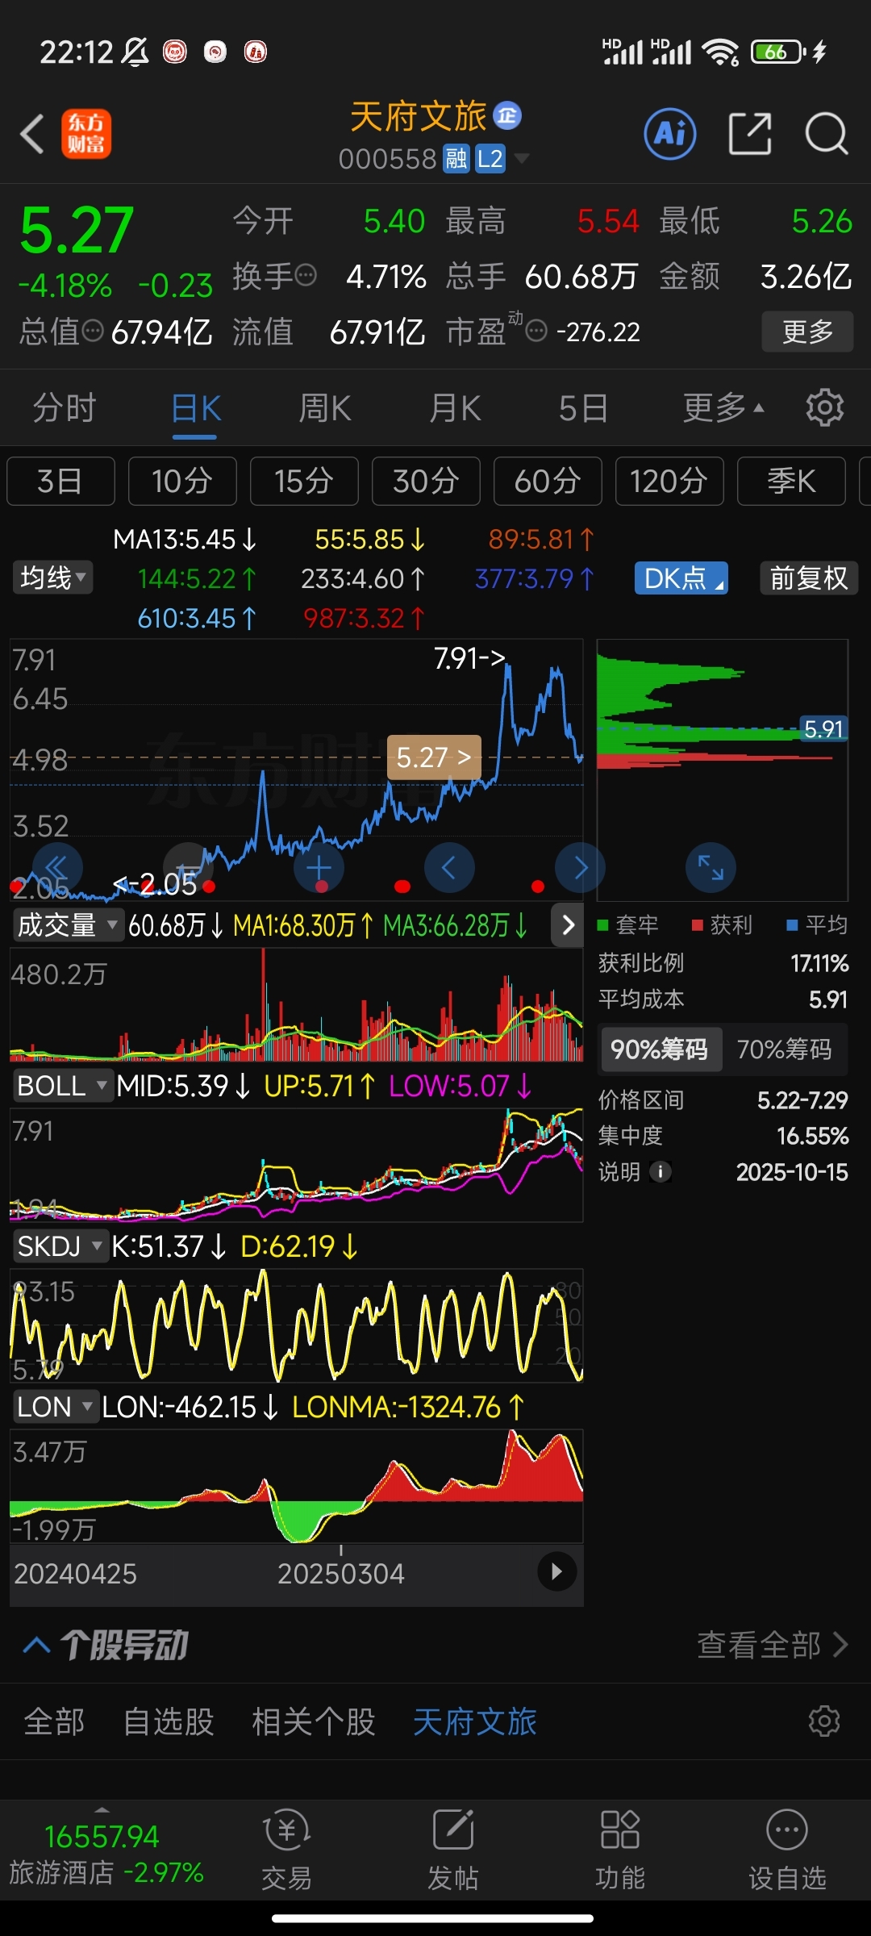Screen dimensions: 871x1936
Task: Open the 成交量 indicator dropdown
Action: coord(68,924)
